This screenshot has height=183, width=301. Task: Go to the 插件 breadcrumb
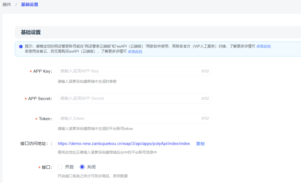[x=7, y=5]
